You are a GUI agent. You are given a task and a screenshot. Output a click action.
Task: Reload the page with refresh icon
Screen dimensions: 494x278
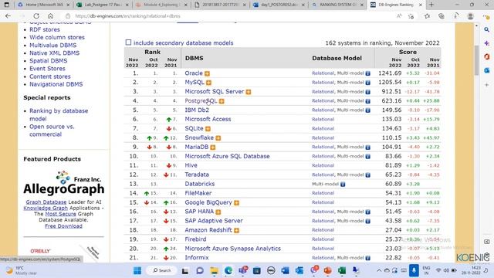click(36, 16)
